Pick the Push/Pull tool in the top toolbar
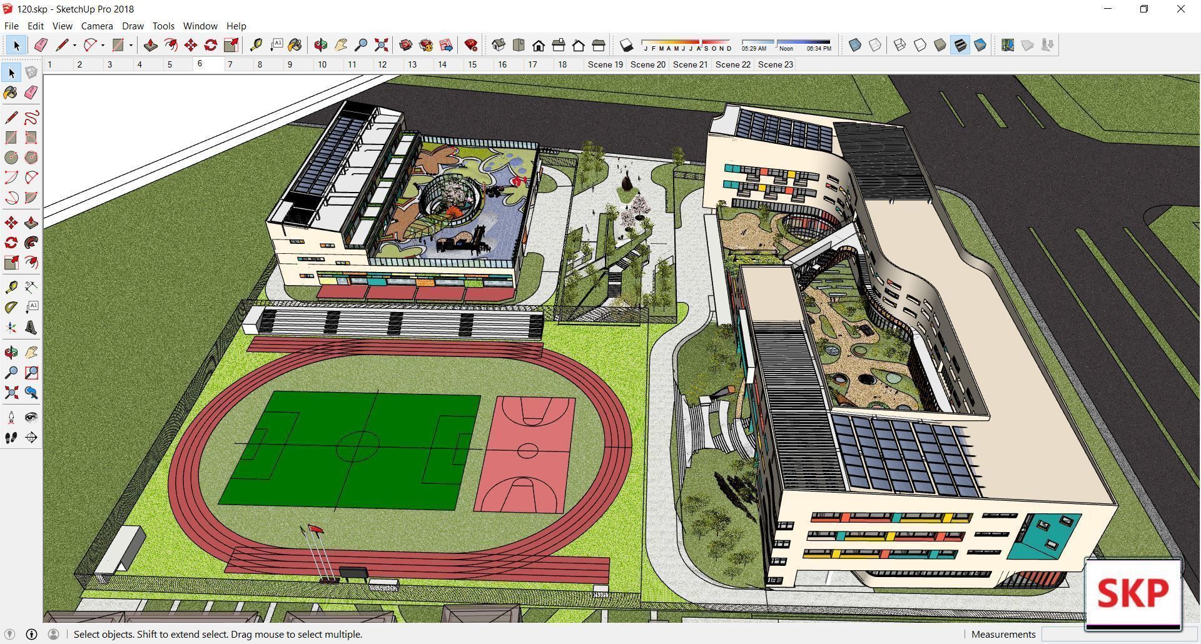 [150, 45]
